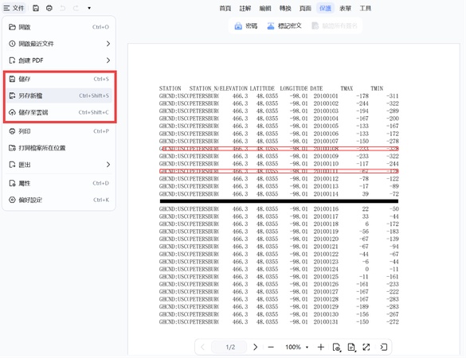466x358 pixels.
Task: Click the save disk icon in top toolbar
Action: pos(36,8)
